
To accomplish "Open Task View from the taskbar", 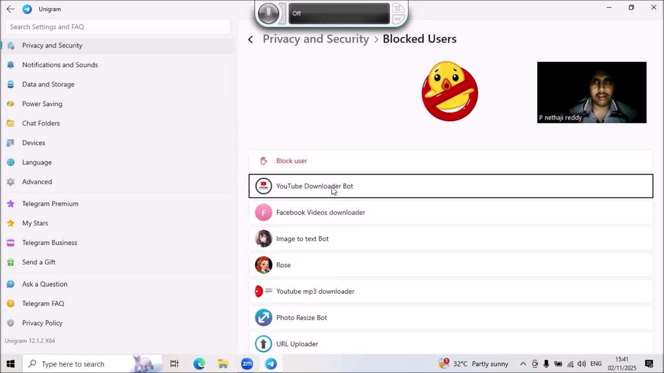I will point(174,364).
